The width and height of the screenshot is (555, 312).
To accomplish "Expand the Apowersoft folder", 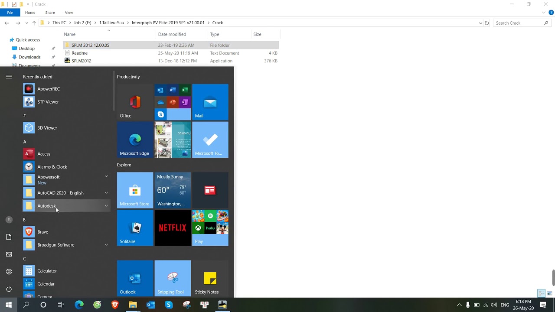I will [67, 180].
